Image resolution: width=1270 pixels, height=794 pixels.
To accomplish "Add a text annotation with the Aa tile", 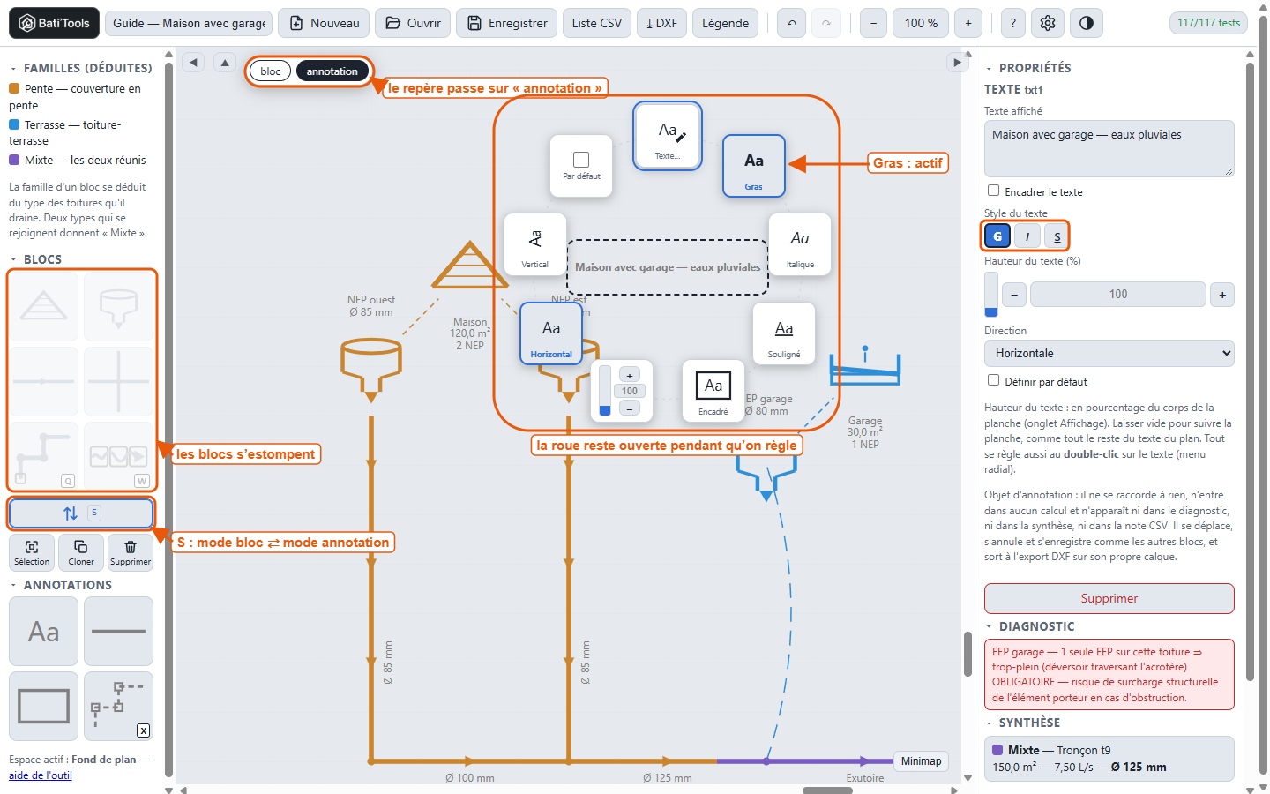I will pyautogui.click(x=44, y=632).
